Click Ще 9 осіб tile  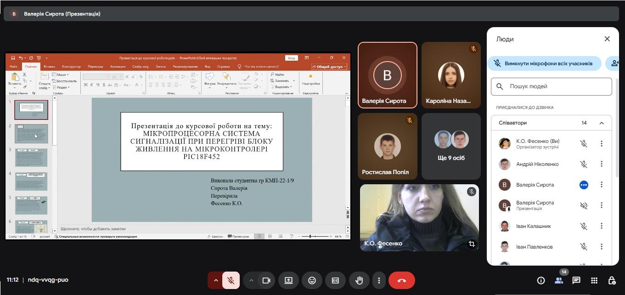tap(451, 146)
